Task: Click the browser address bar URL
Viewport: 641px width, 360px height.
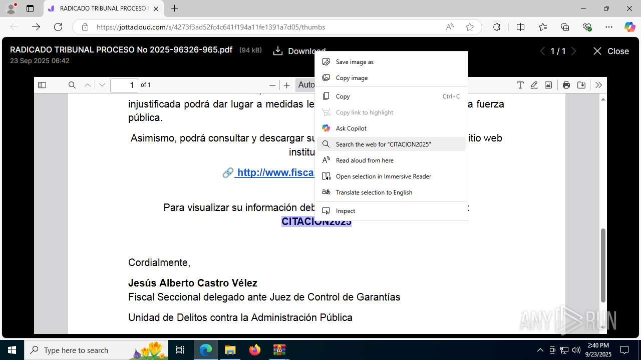Action: pyautogui.click(x=211, y=27)
